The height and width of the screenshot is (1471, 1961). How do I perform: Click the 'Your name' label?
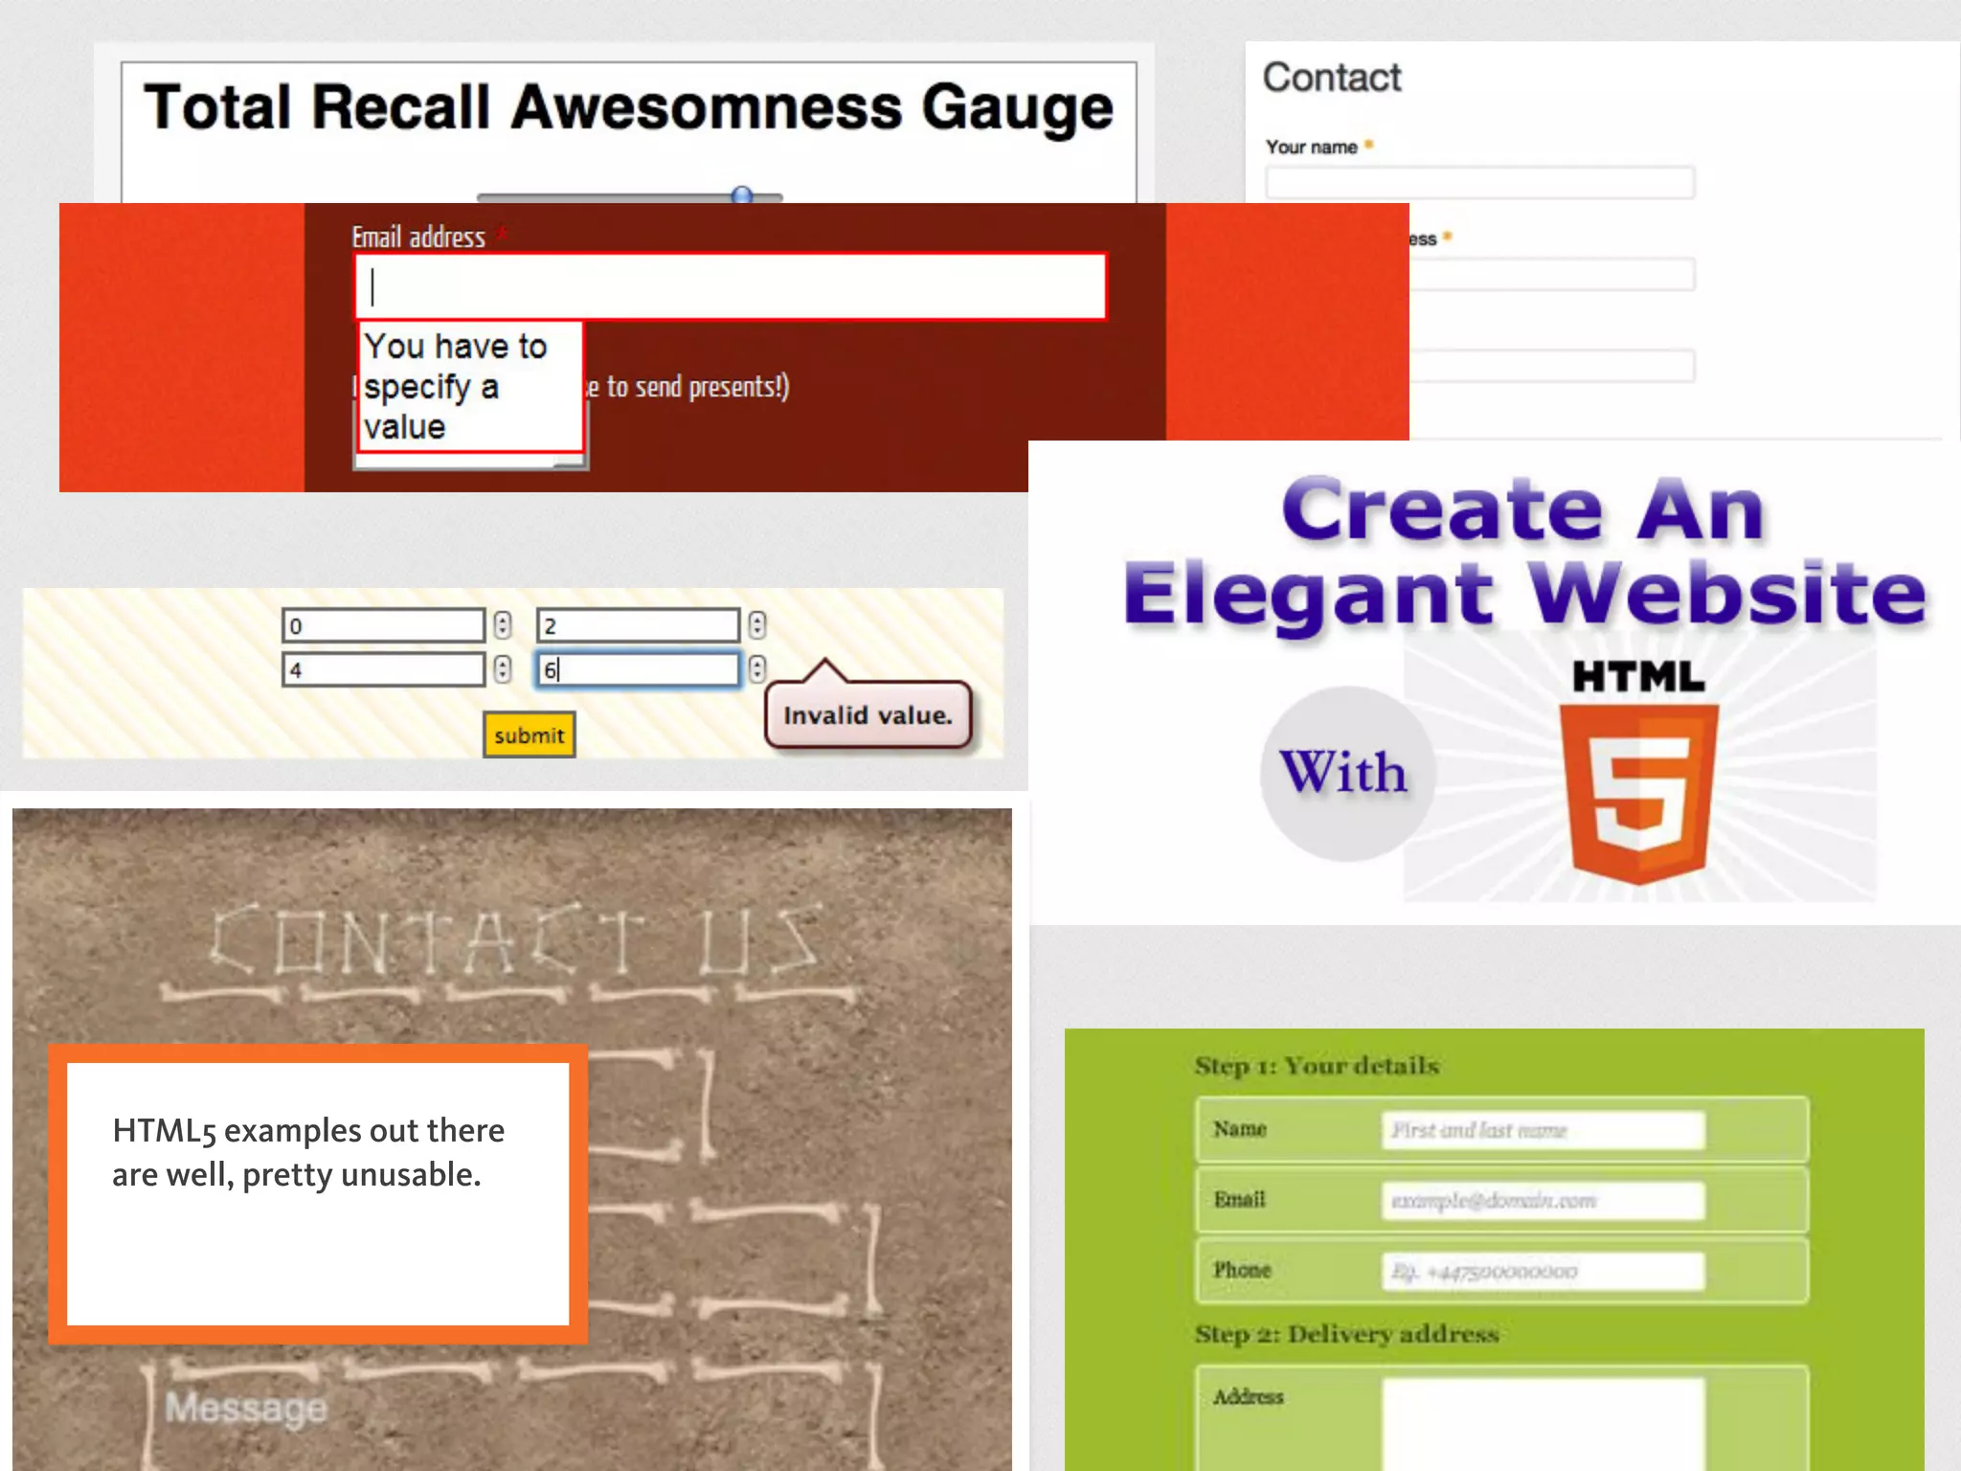pos(1312,147)
